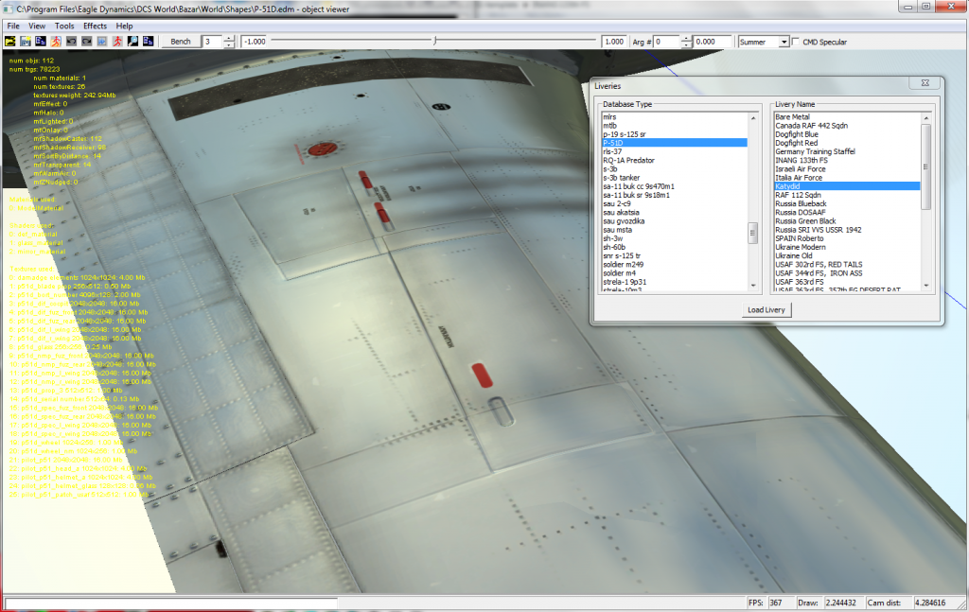Select RQ-1A Predator in Database Type list
The width and height of the screenshot is (969, 612).
627,160
